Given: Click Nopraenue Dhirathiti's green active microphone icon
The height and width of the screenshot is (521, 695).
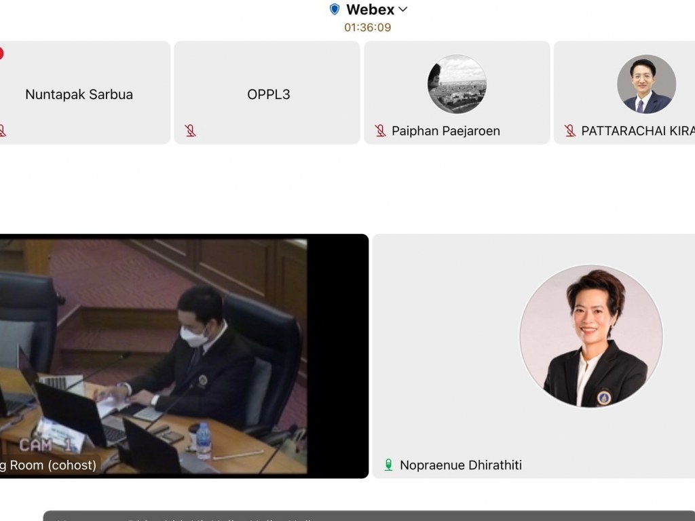Looking at the screenshot, I should (388, 465).
